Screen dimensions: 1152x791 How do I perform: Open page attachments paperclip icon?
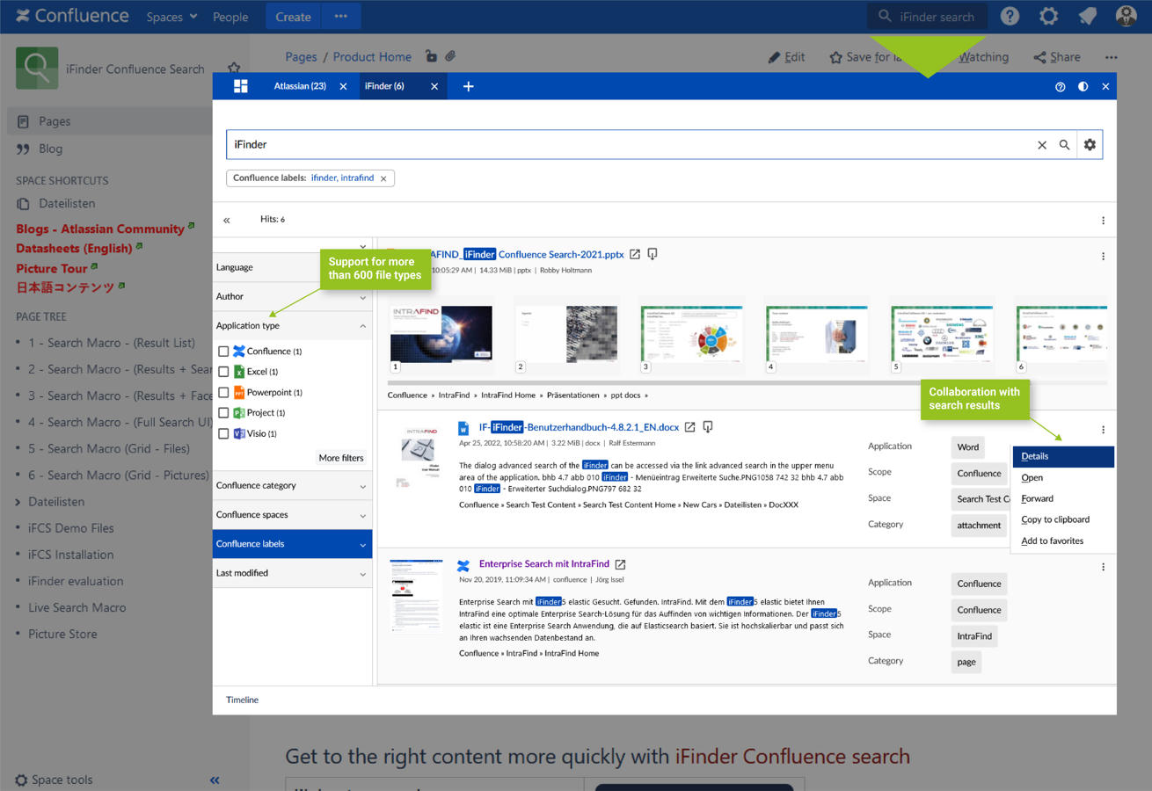449,56
